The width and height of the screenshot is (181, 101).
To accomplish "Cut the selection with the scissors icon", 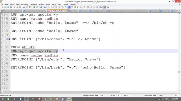I will 24,7.
